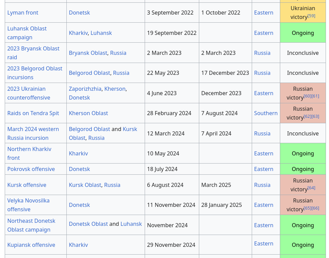Open March 2024 western Russia incursion link

33,133
